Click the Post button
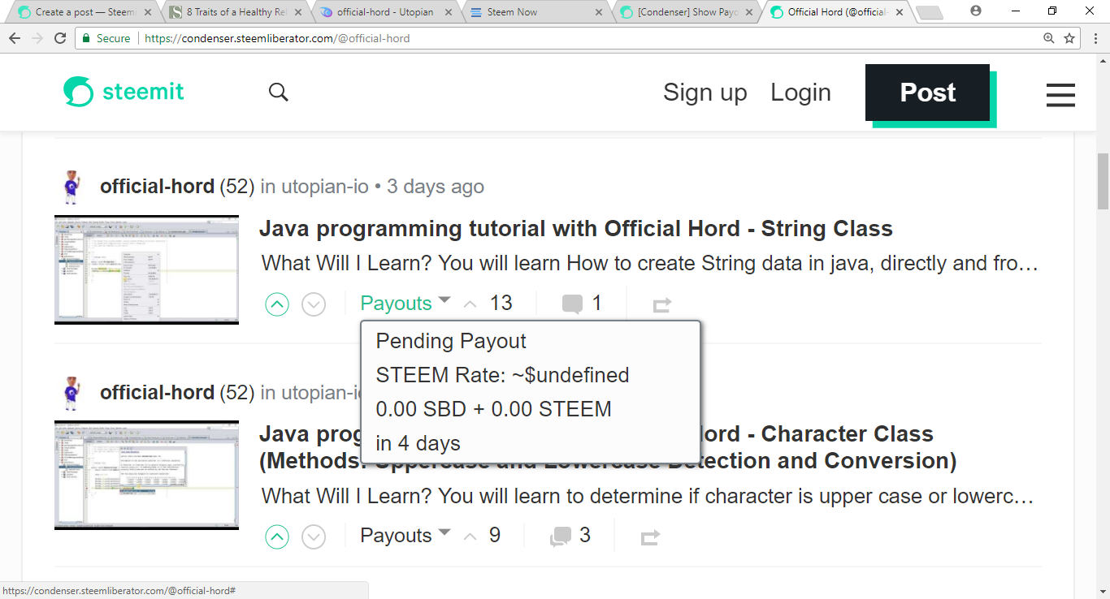 [928, 93]
